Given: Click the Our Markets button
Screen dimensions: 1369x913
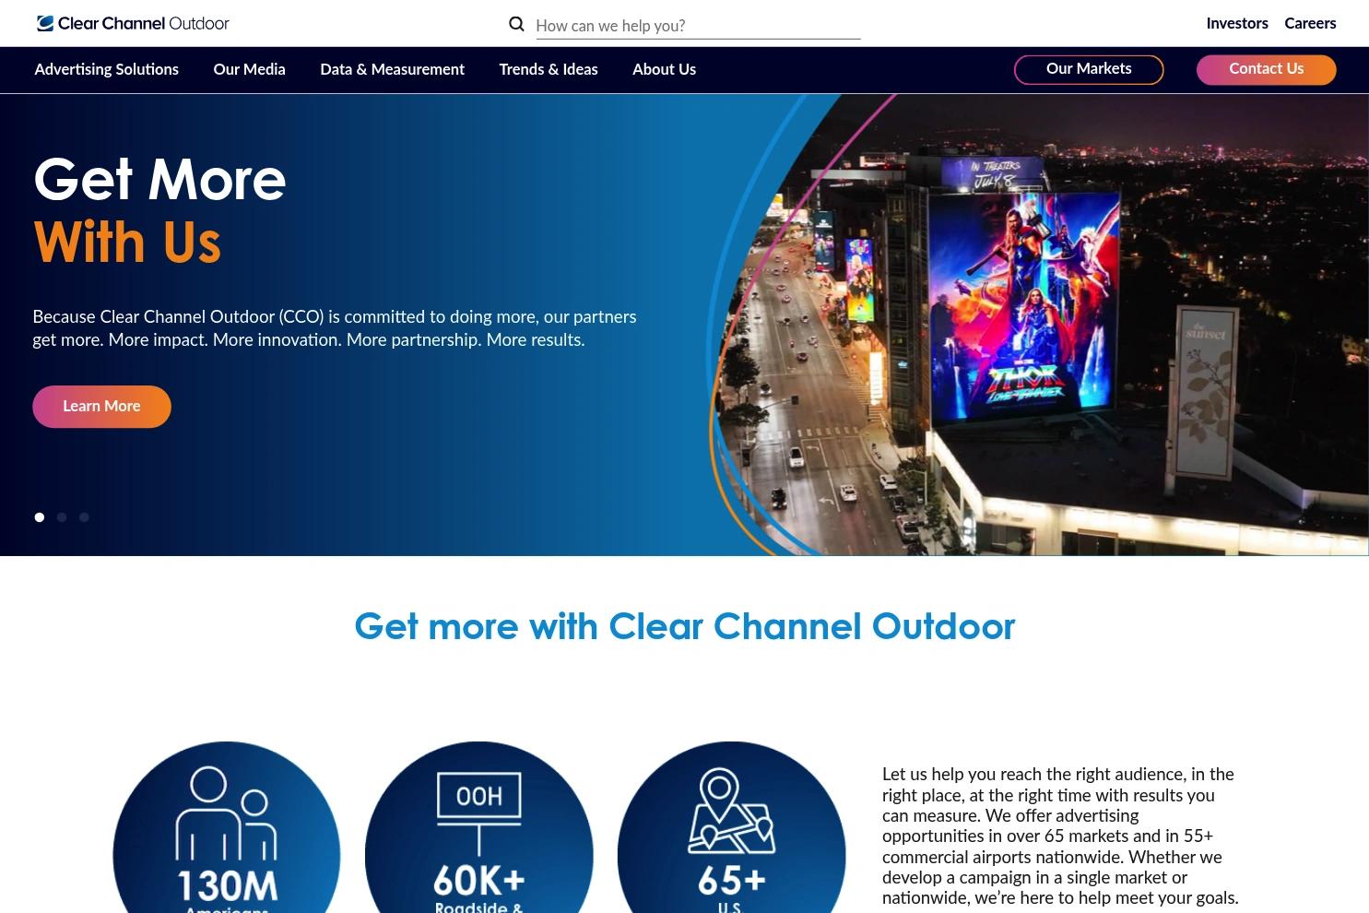Looking at the screenshot, I should [1089, 69].
